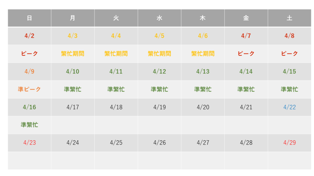Select the 日 column header
Screen dimensions: 314x176
[x=29, y=18]
